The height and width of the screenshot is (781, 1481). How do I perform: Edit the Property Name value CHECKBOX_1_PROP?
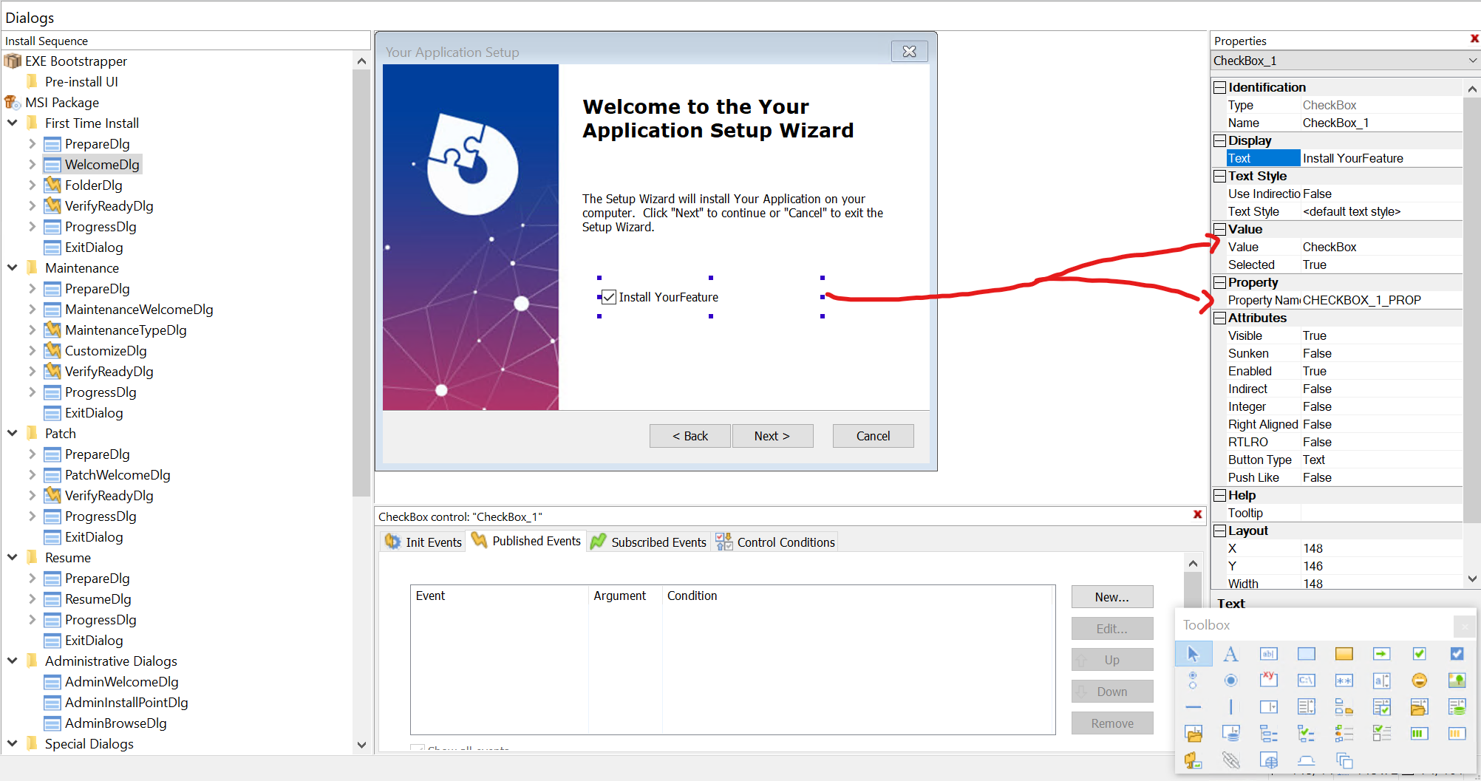tap(1381, 300)
